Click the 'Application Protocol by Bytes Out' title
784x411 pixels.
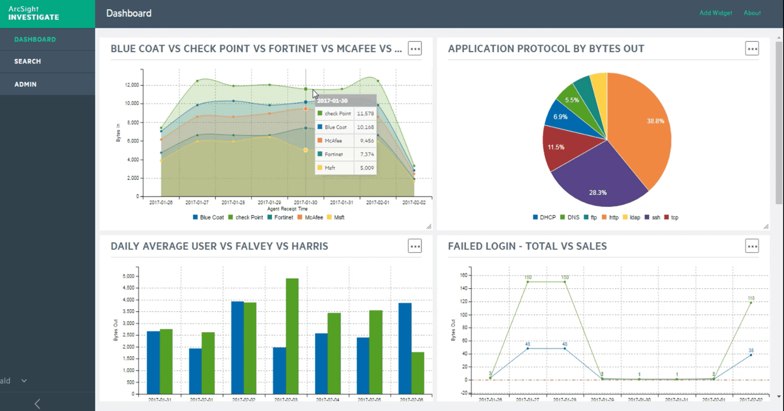[x=546, y=49]
